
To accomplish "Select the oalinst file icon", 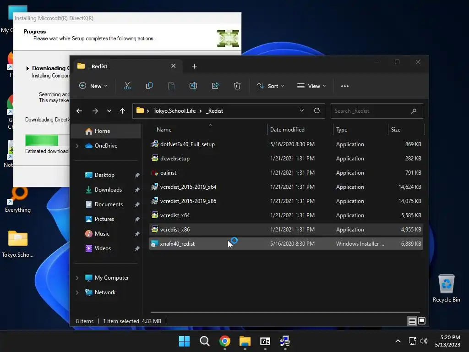I will [x=155, y=173].
